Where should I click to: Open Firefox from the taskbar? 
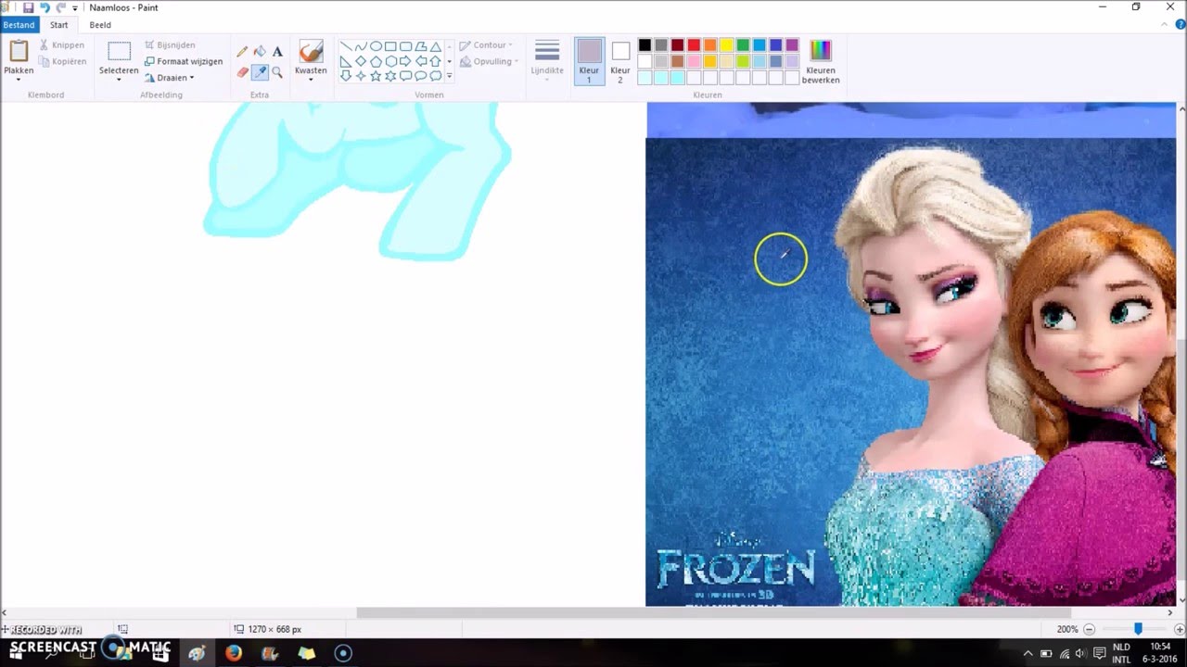[x=233, y=653]
